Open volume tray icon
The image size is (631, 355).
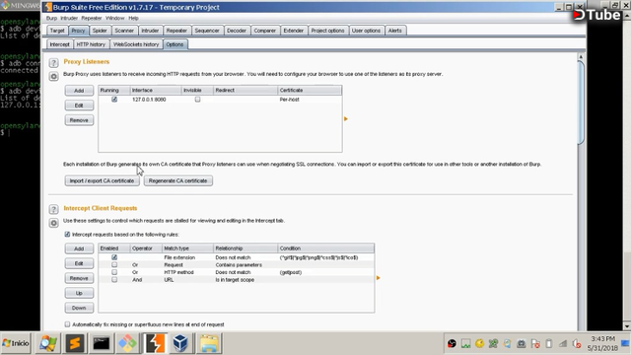577,344
